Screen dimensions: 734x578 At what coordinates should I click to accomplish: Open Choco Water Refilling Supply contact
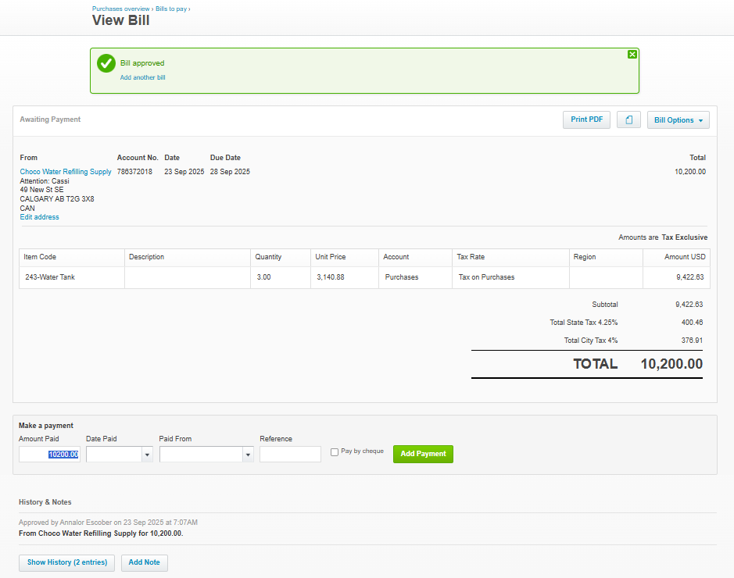click(66, 172)
